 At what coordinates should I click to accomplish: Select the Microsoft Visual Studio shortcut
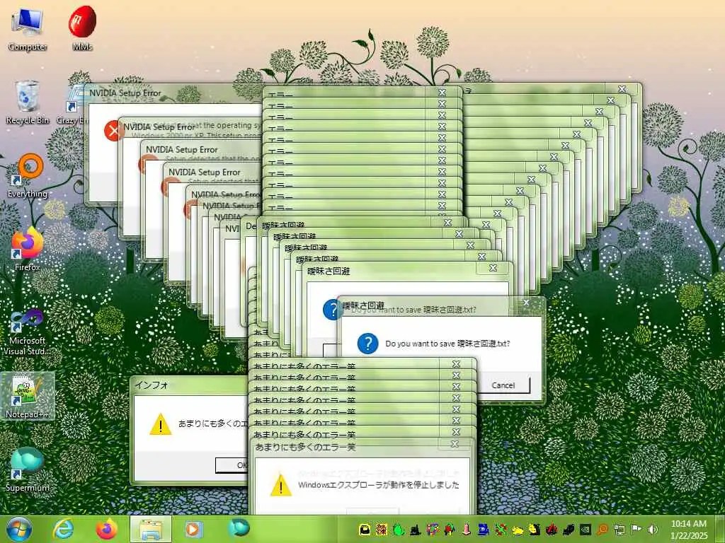tap(28, 332)
